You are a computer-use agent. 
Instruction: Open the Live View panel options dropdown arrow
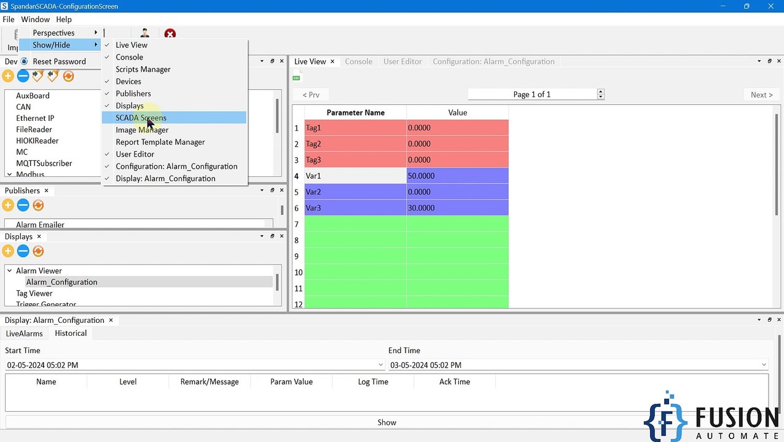[x=758, y=61]
